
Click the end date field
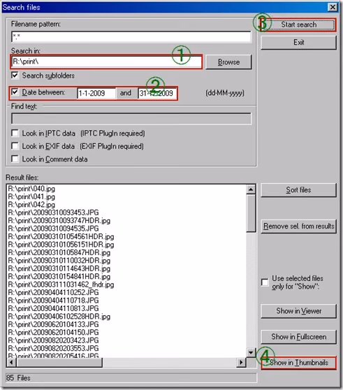click(157, 93)
